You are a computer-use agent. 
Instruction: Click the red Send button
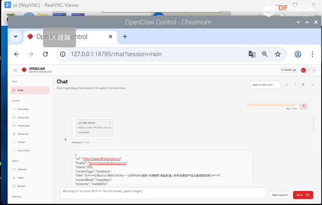pos(303,195)
